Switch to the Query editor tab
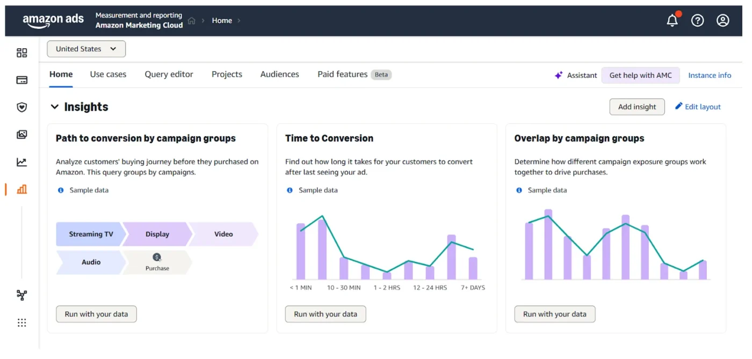 169,74
